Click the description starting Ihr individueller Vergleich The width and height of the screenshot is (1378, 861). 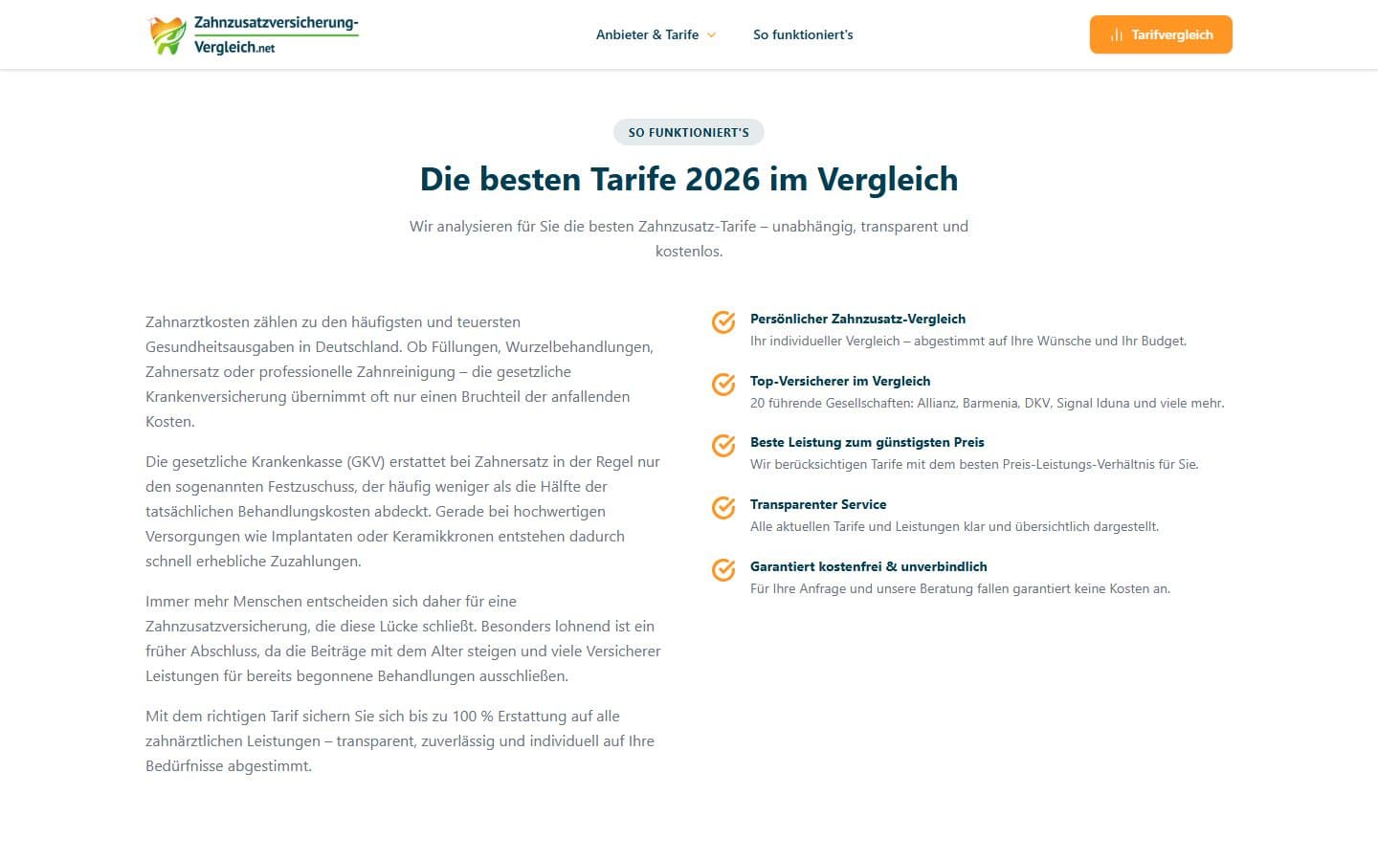coord(968,341)
